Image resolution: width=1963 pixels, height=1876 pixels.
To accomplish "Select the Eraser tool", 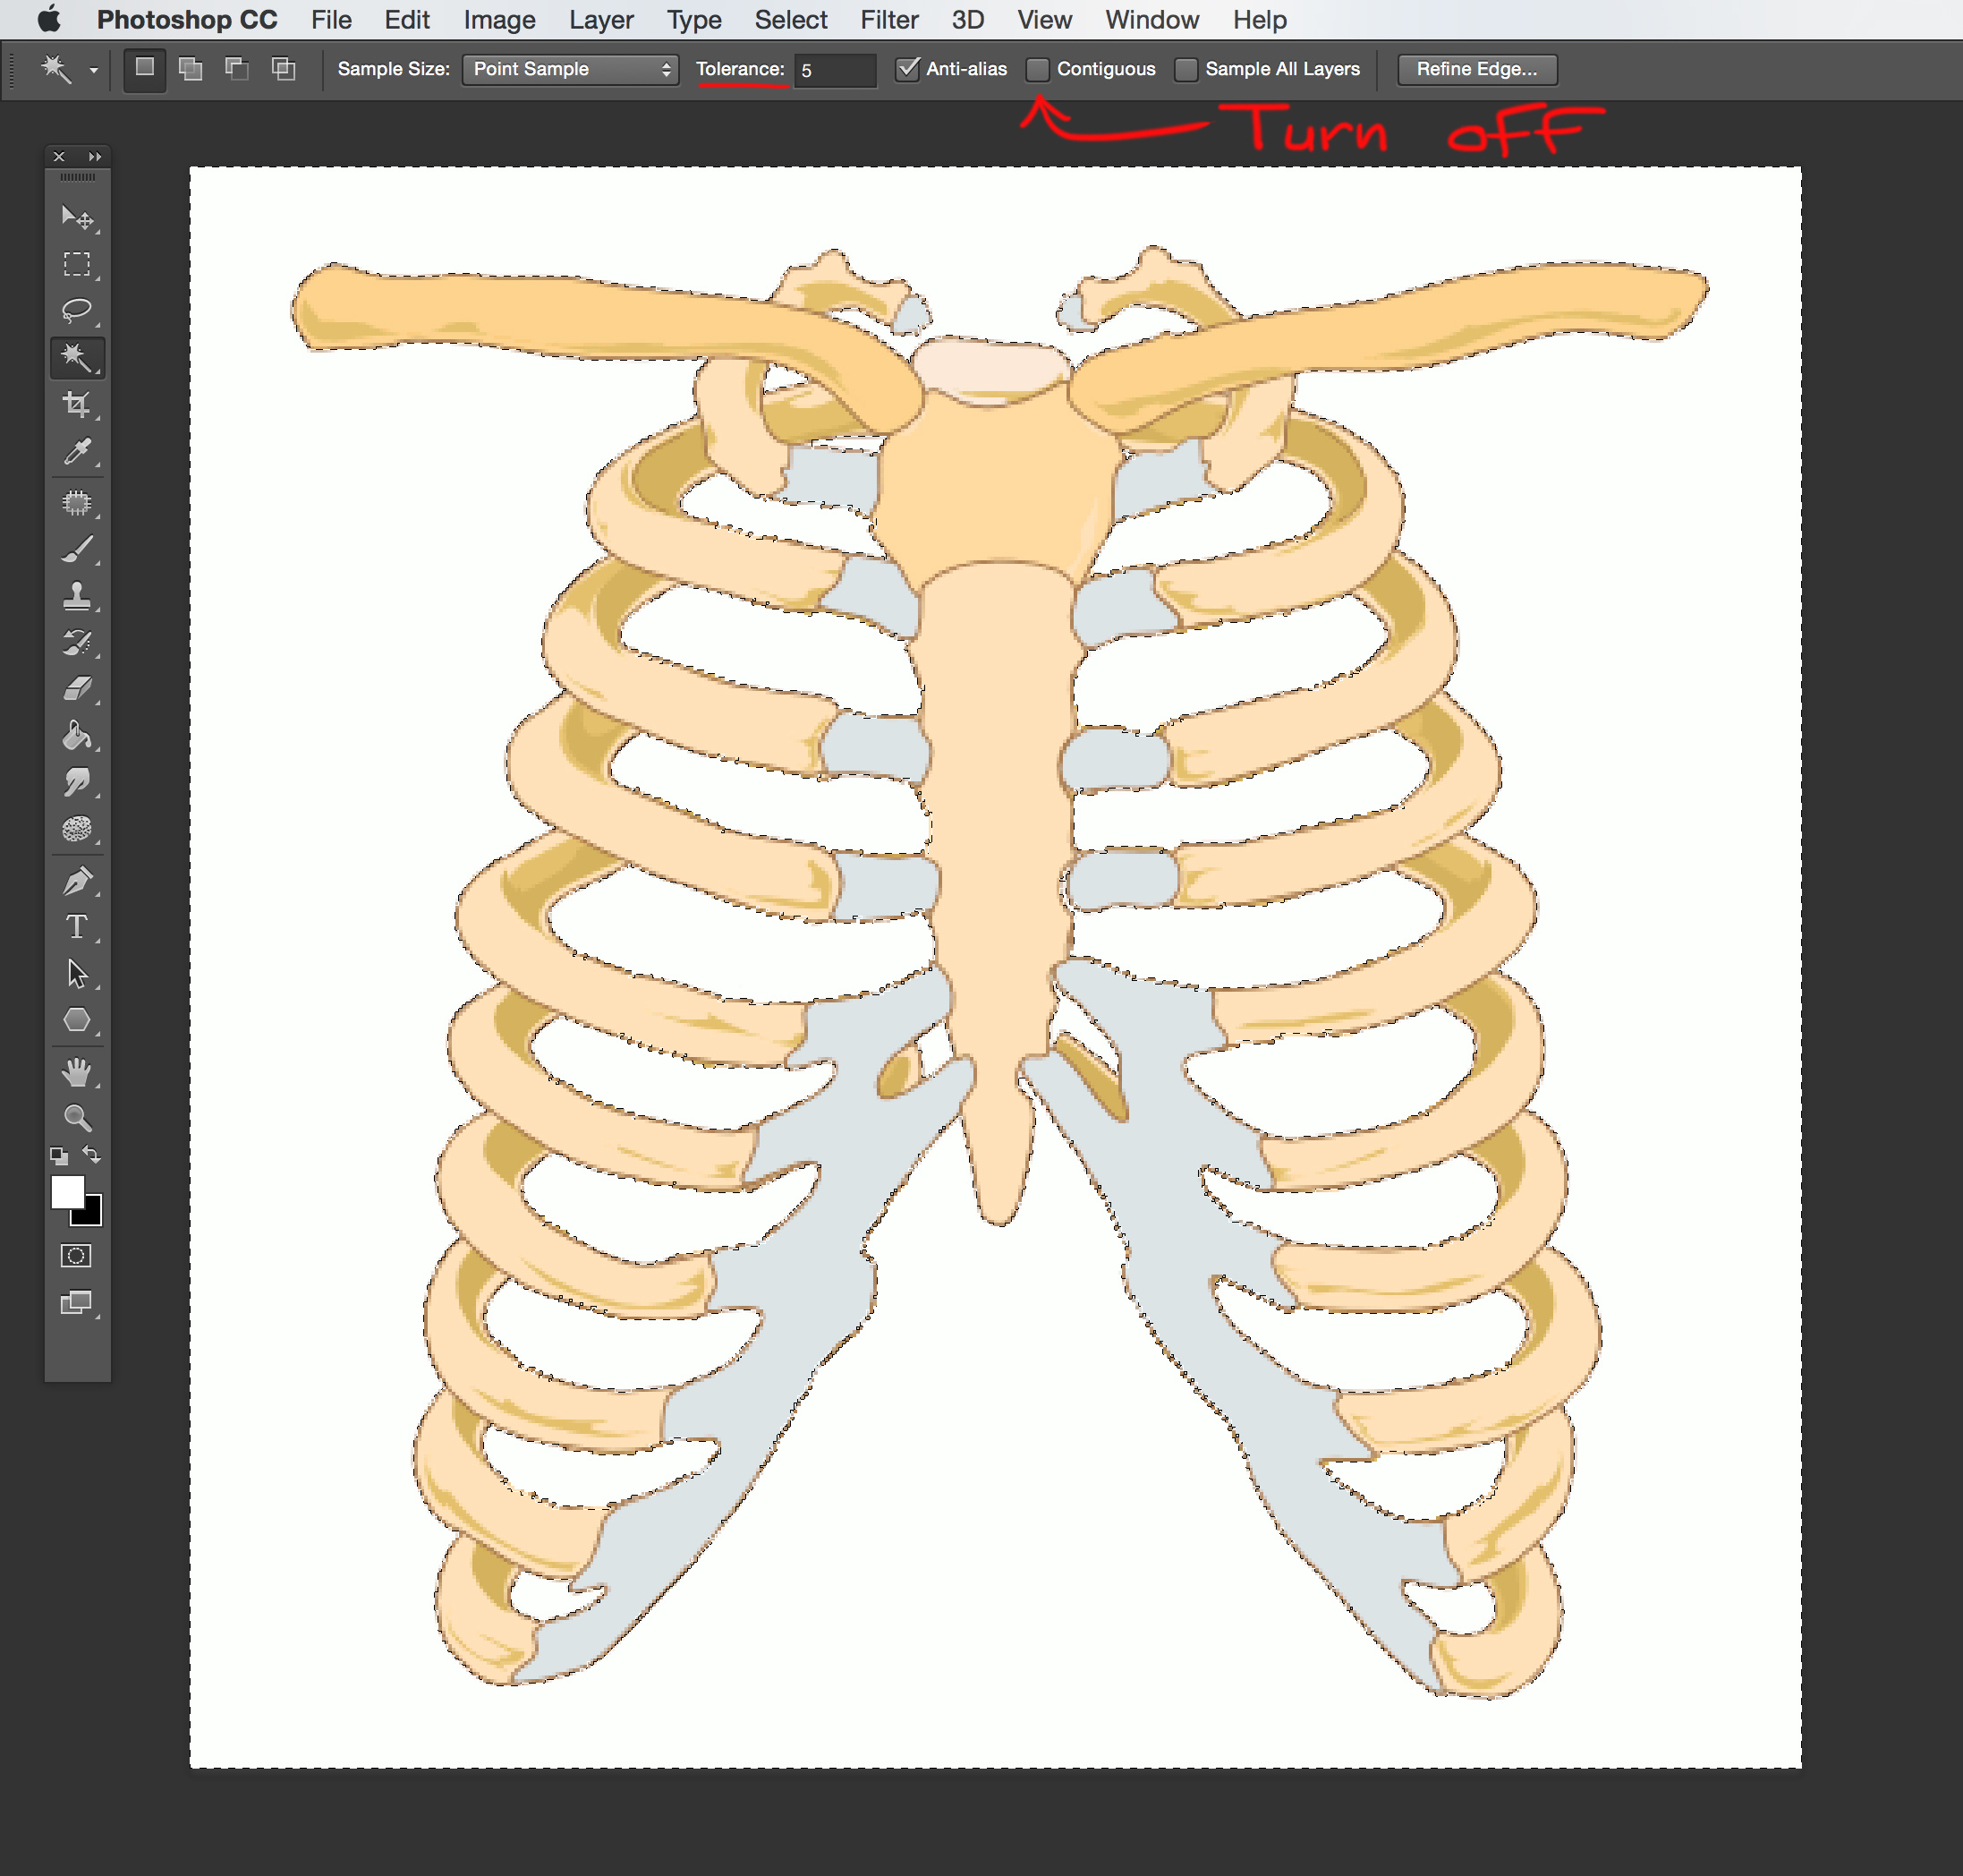I will [77, 689].
